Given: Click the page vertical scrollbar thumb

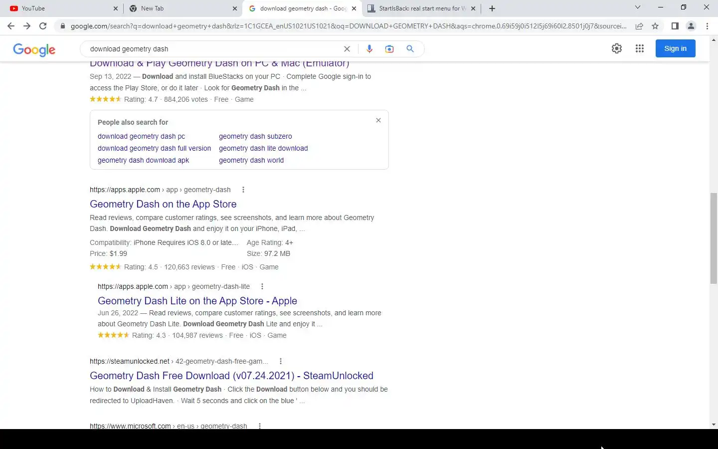Looking at the screenshot, I should (714, 238).
